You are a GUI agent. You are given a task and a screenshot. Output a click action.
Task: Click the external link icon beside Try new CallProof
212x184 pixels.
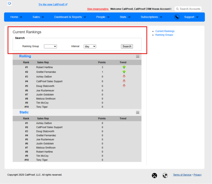coord(66,5)
